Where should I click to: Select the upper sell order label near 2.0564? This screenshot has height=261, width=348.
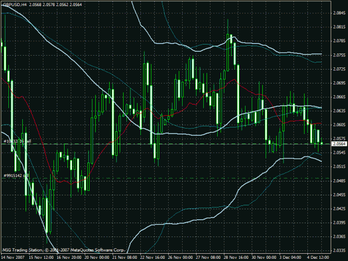[17, 141]
